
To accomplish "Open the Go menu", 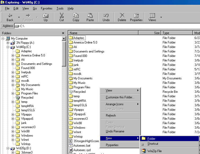I will tap(35, 8).
